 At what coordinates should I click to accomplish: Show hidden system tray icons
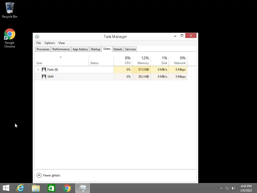coord(221,188)
